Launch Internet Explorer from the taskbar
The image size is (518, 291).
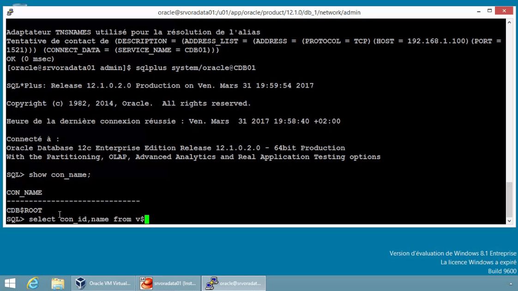32,283
